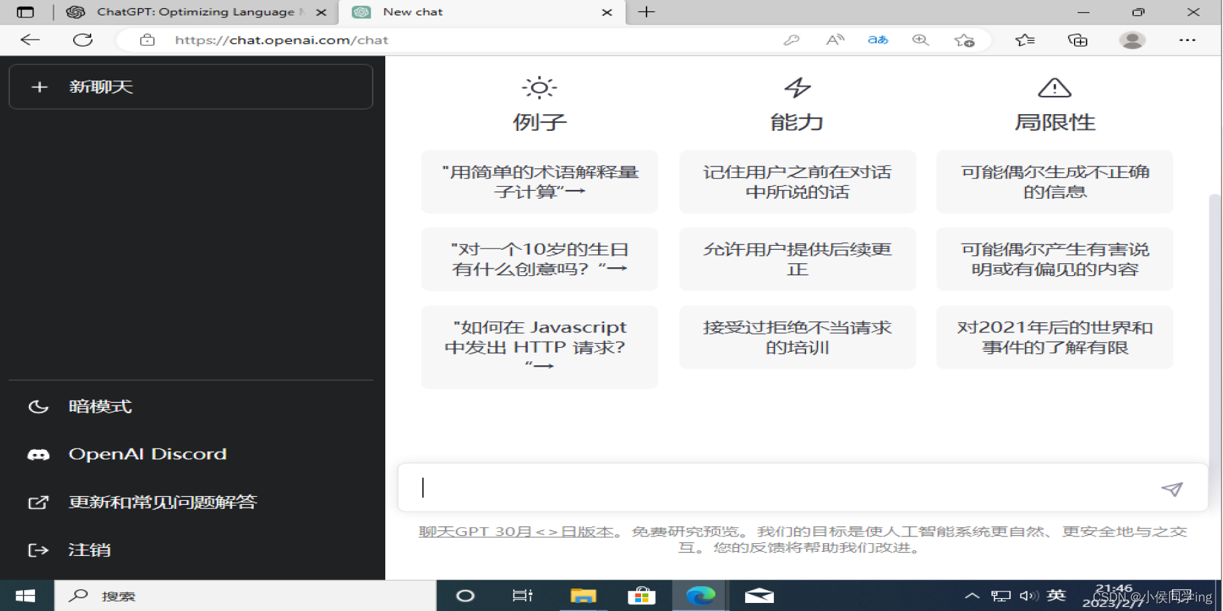Screen dimensions: 1223x611
Task: Click the '允许用户提供后续更正' card
Action: click(797, 259)
